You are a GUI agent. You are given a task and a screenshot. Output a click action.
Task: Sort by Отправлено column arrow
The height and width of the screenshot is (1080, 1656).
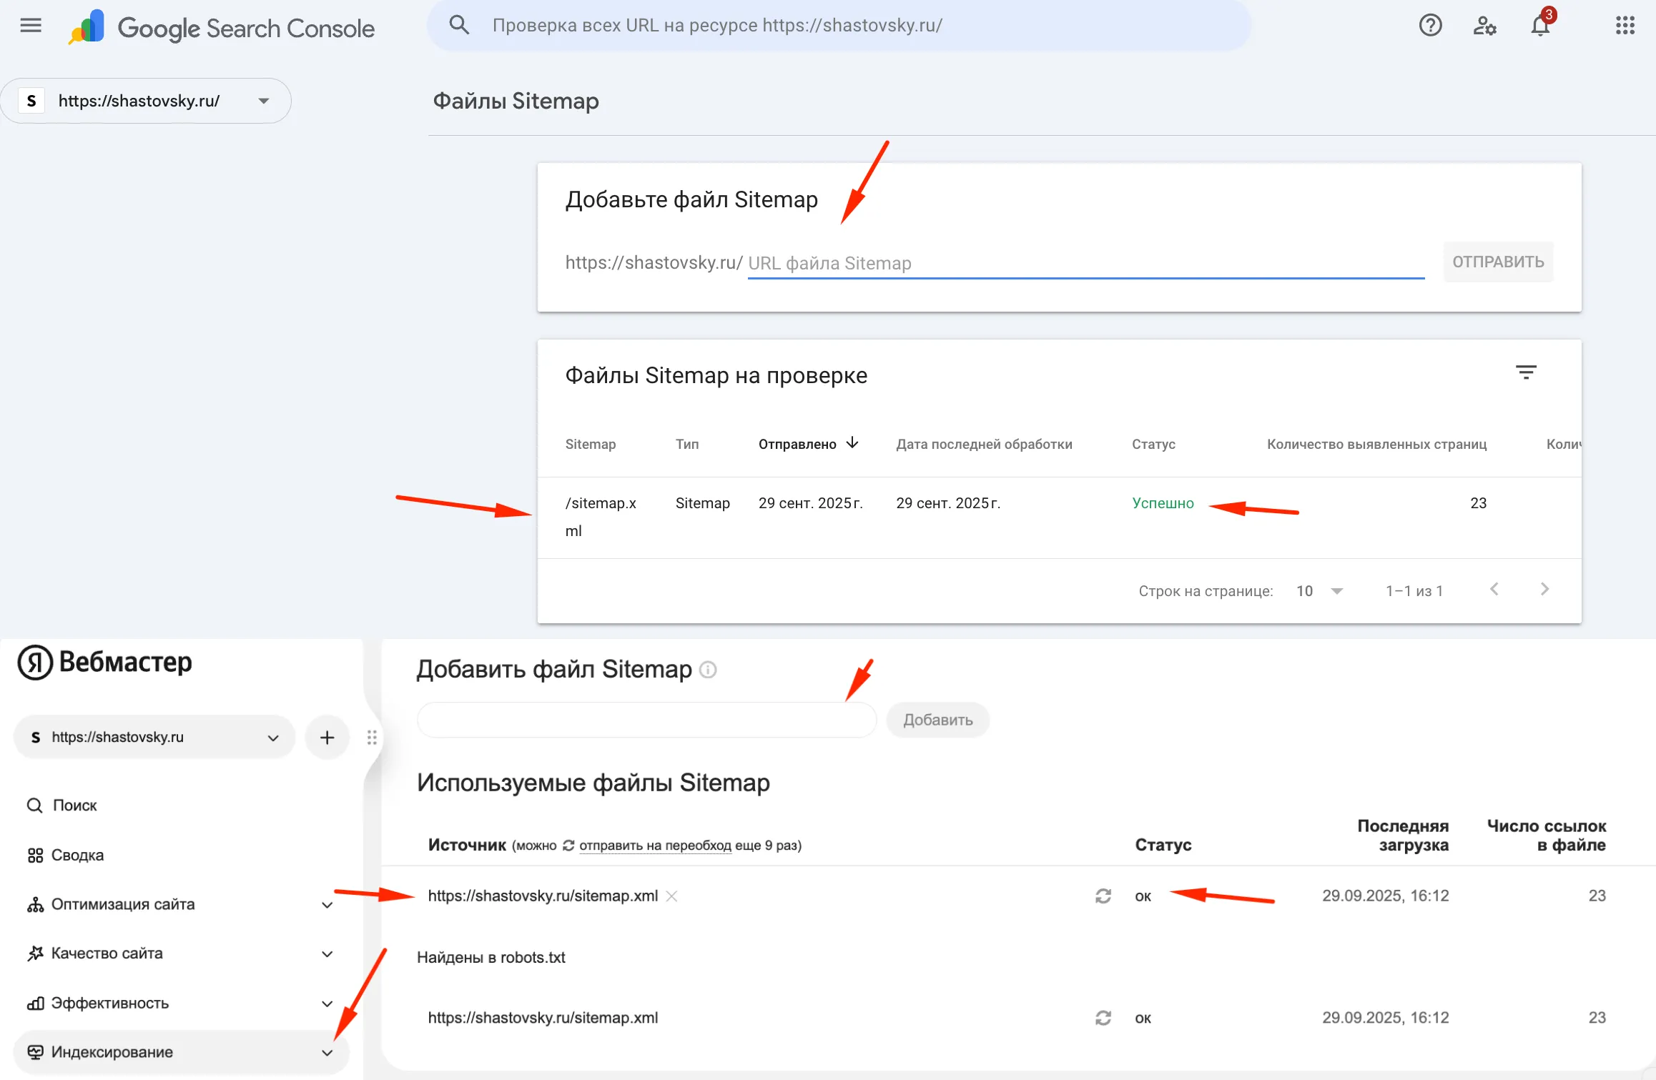click(852, 443)
